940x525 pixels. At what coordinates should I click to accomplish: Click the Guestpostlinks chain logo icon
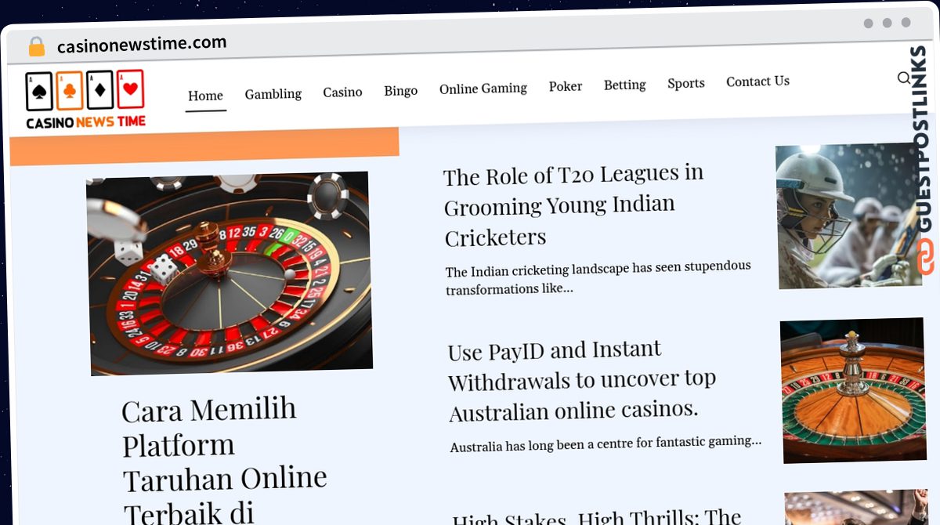[926, 257]
